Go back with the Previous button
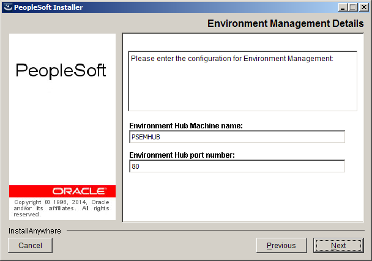The height and width of the screenshot is (261, 372). pyautogui.click(x=281, y=245)
